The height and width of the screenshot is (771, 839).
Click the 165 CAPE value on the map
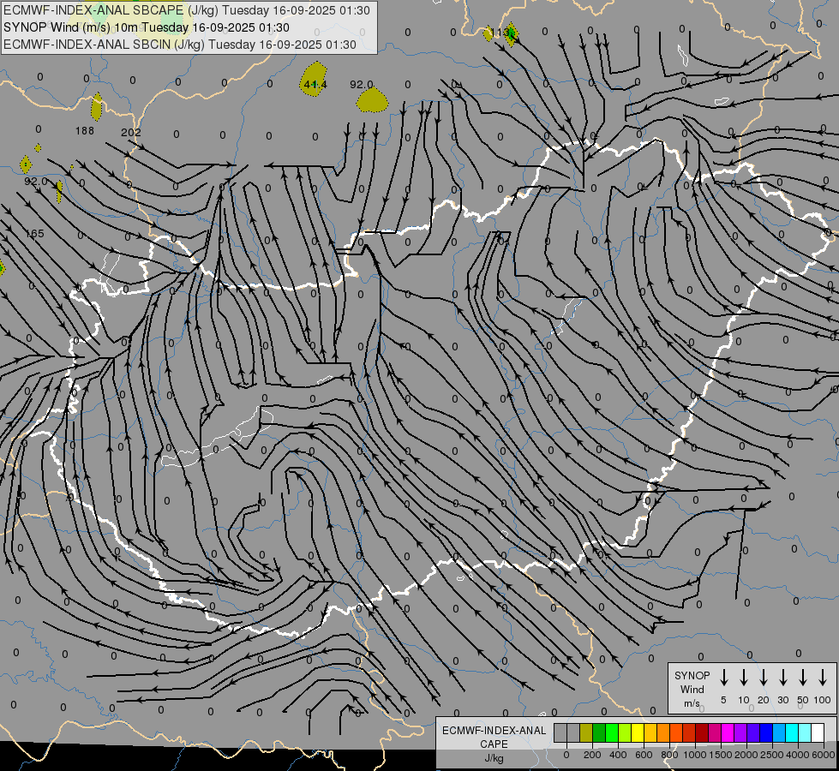tap(35, 234)
